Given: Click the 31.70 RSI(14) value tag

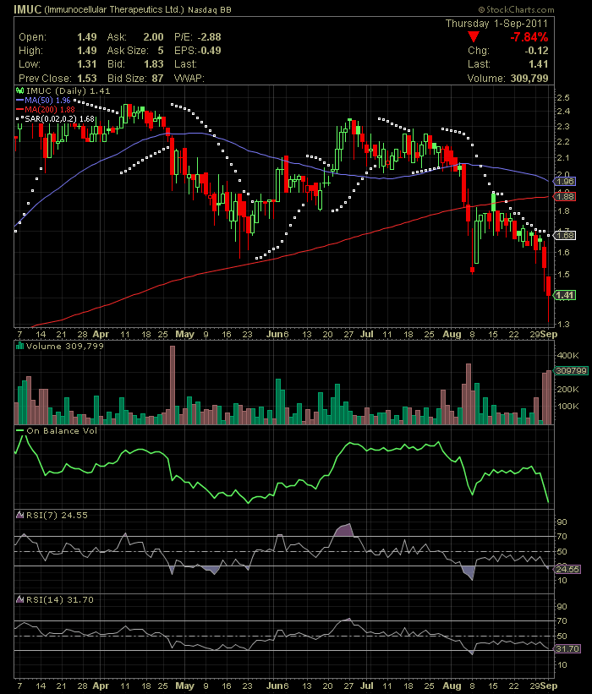Looking at the screenshot, I should [567, 649].
